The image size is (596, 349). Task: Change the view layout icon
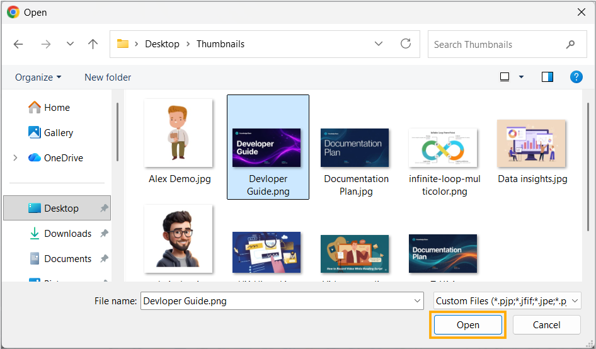click(x=505, y=77)
